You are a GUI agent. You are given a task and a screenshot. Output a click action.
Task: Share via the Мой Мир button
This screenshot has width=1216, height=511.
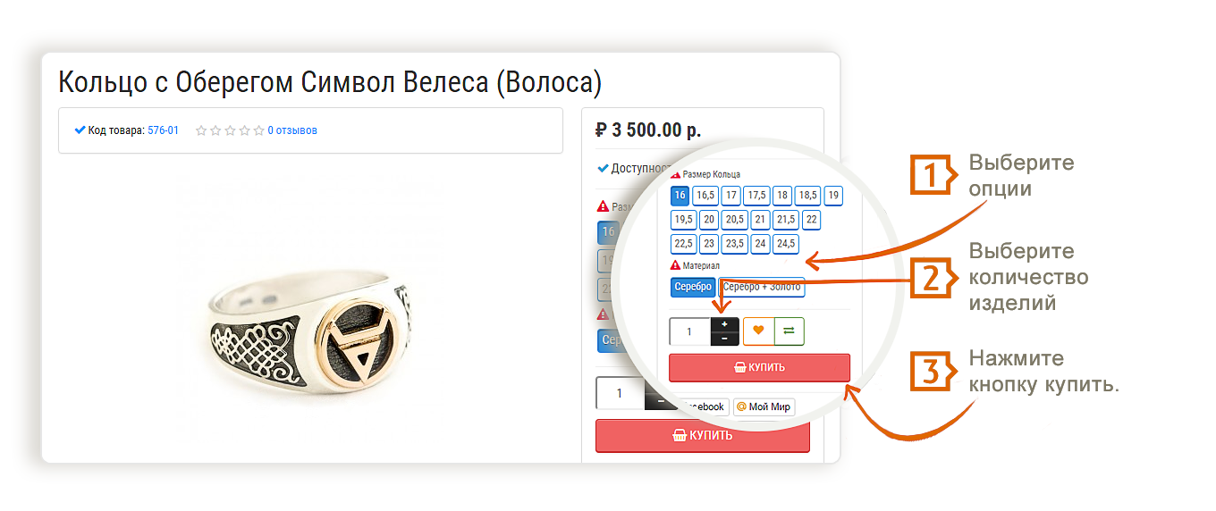coord(764,406)
